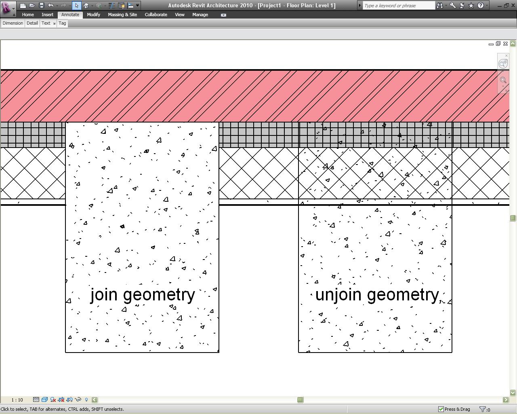517x414 pixels.
Task: Open Communication Center satellite icon
Action: 462,5
